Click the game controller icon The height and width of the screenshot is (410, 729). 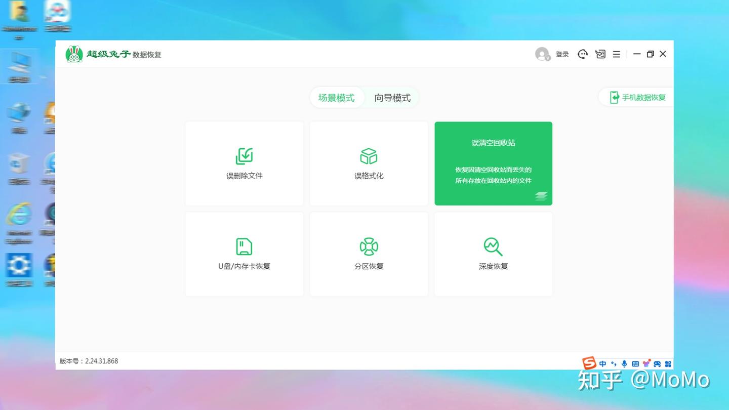point(657,364)
